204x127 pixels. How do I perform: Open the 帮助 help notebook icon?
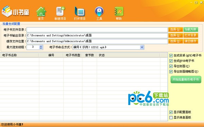coord(119,13)
